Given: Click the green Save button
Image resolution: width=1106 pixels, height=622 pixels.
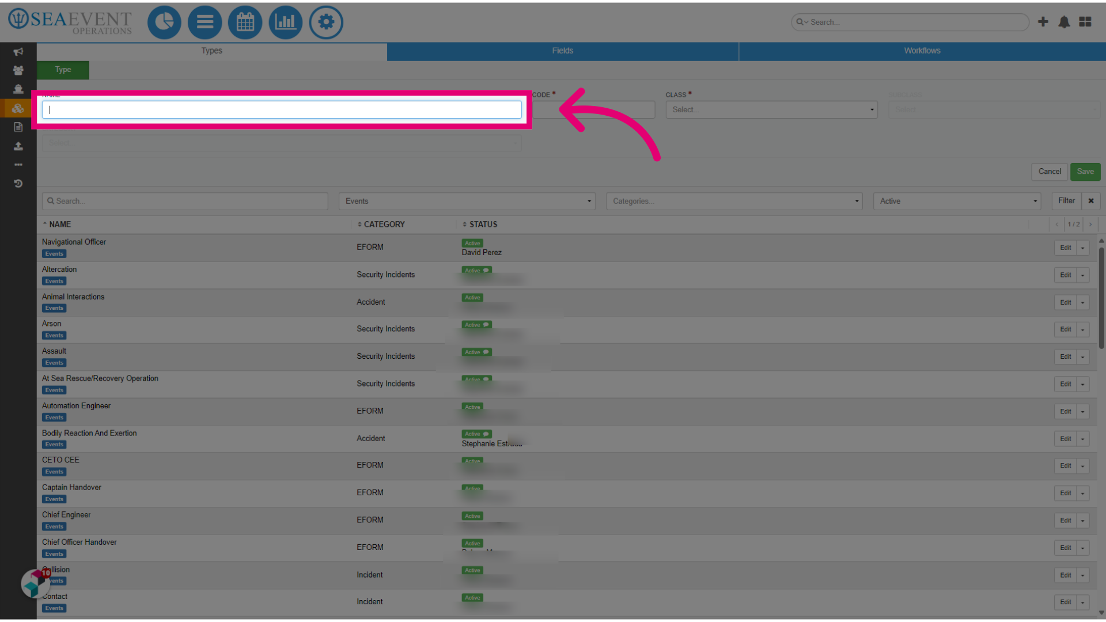Looking at the screenshot, I should tap(1085, 172).
